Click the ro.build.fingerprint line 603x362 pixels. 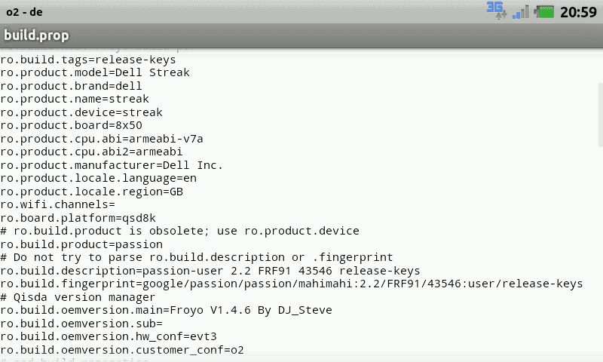point(292,284)
